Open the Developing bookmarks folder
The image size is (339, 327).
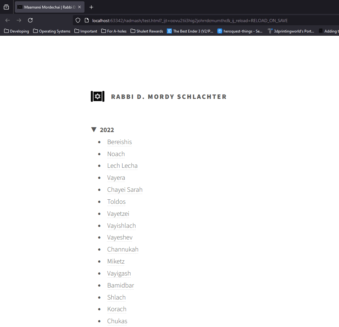tap(17, 31)
